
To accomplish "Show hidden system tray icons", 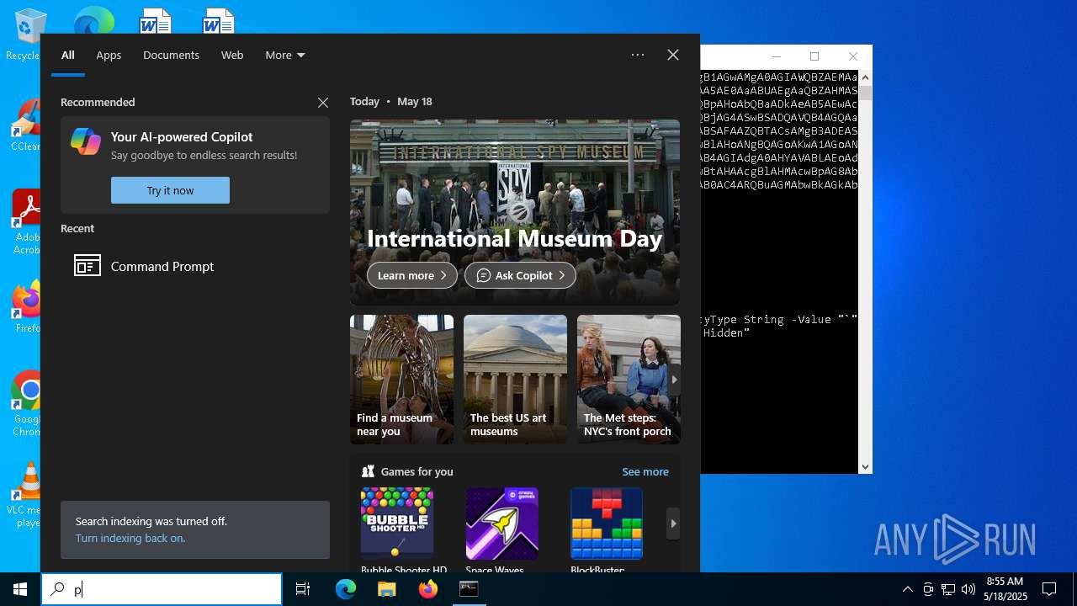I will pyautogui.click(x=907, y=589).
